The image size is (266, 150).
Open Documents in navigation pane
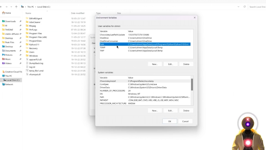pos(9,51)
